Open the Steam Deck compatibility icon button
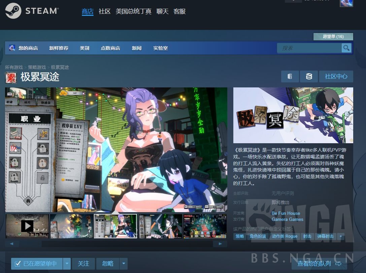Image resolution: width=366 pixels, height=273 pixels. pyautogui.click(x=290, y=76)
